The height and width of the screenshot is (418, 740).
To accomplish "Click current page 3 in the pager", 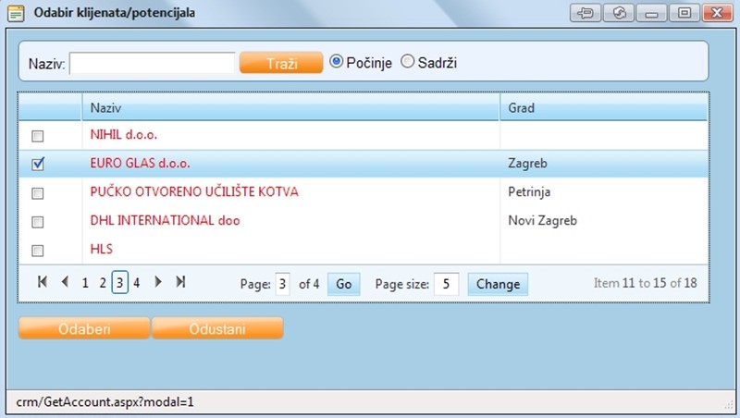I will click(x=120, y=283).
